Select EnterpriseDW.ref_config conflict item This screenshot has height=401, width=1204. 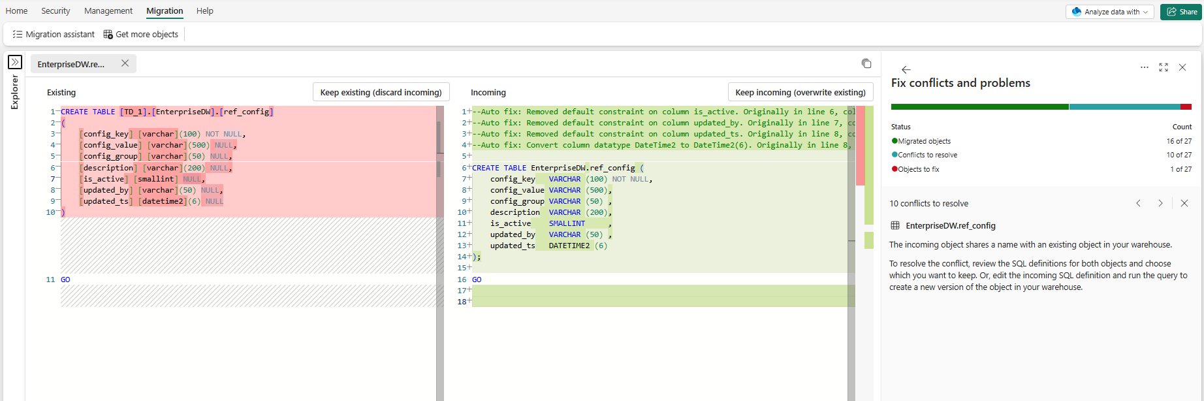pyautogui.click(x=950, y=225)
